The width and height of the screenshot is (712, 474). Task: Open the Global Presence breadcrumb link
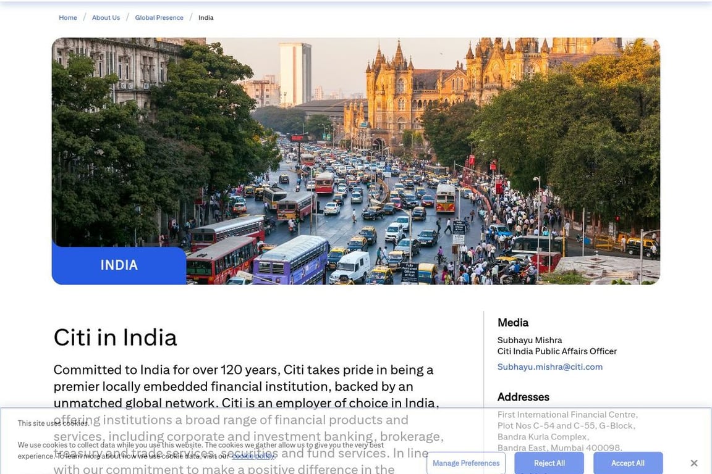[x=159, y=18]
